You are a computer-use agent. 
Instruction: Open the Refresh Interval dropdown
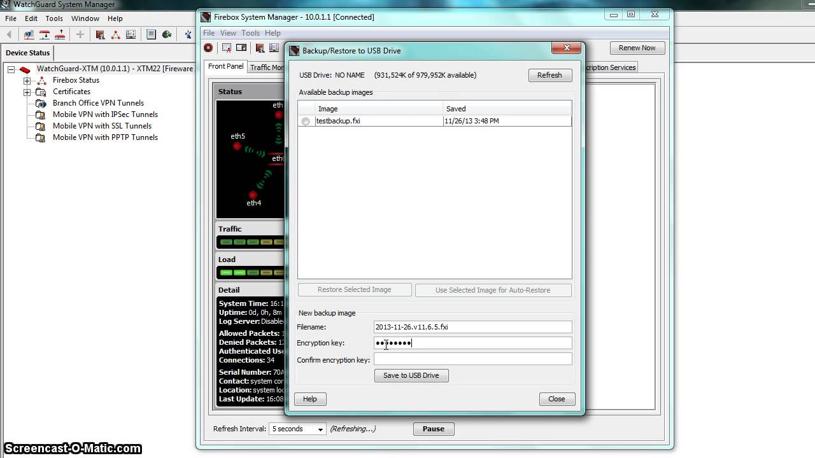297,429
